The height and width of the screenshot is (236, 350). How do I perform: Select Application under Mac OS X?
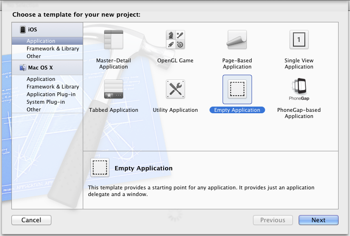[41, 79]
